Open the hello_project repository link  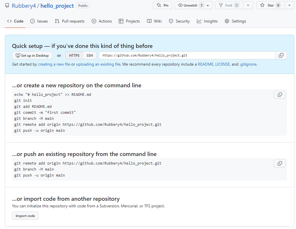pyautogui.click(x=57, y=6)
